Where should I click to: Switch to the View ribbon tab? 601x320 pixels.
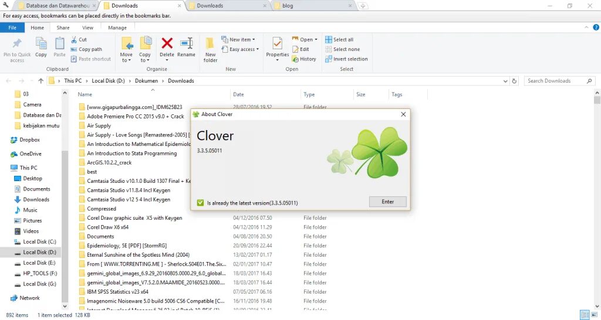(x=88, y=28)
